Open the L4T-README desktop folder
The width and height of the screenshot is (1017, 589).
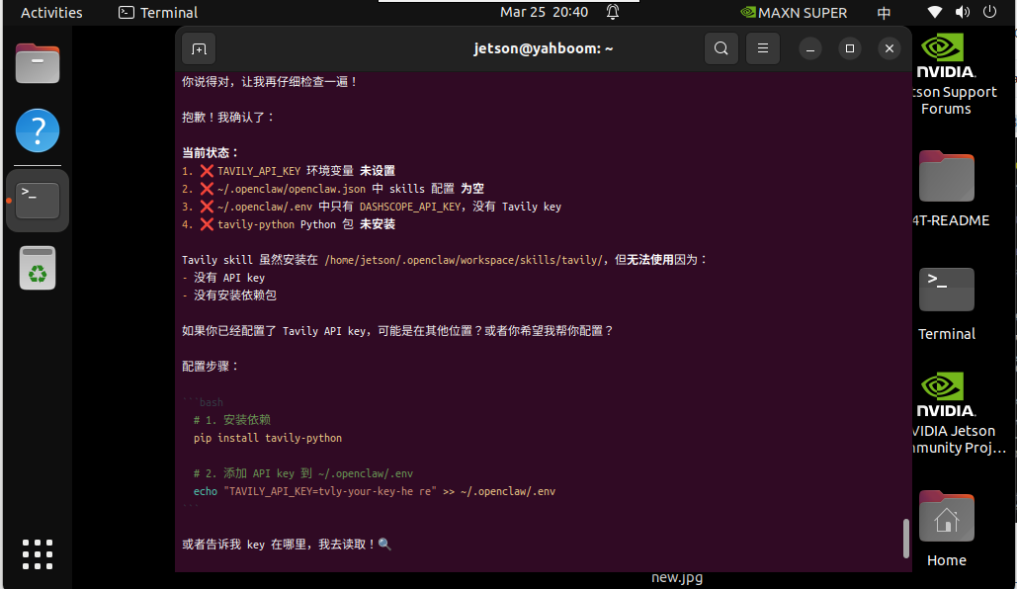click(x=947, y=188)
